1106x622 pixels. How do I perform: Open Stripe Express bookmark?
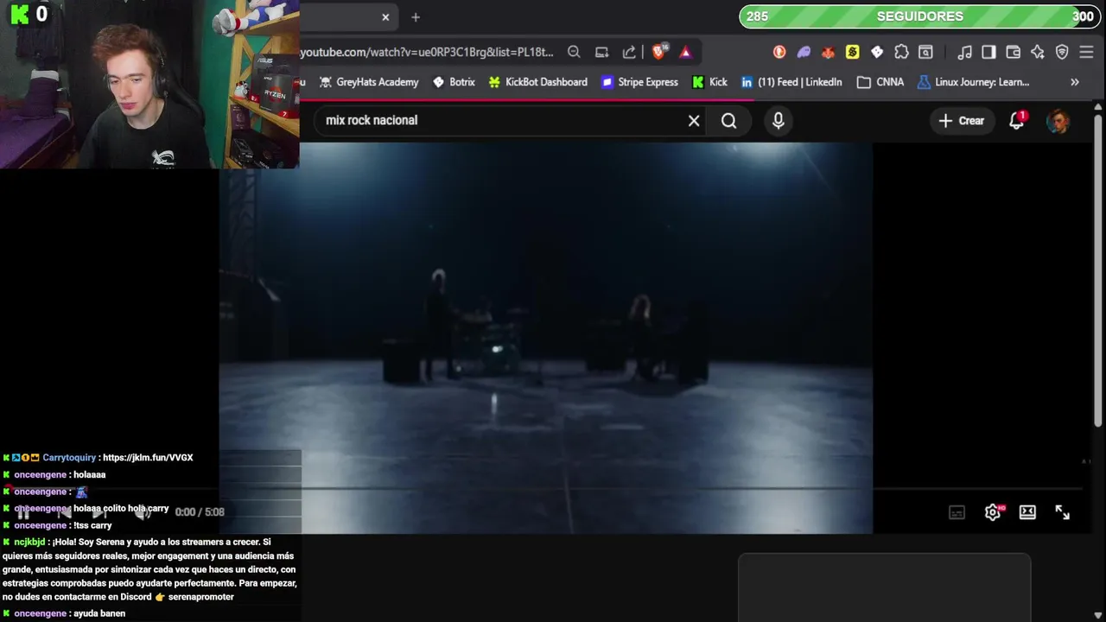(x=639, y=82)
